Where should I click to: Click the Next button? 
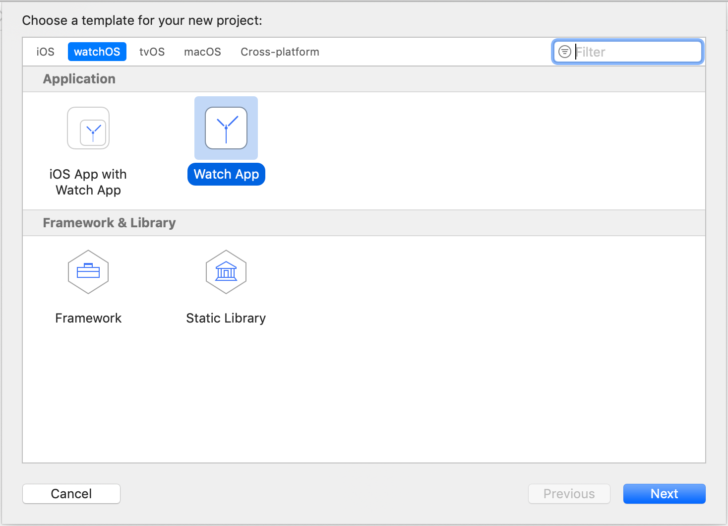point(664,494)
